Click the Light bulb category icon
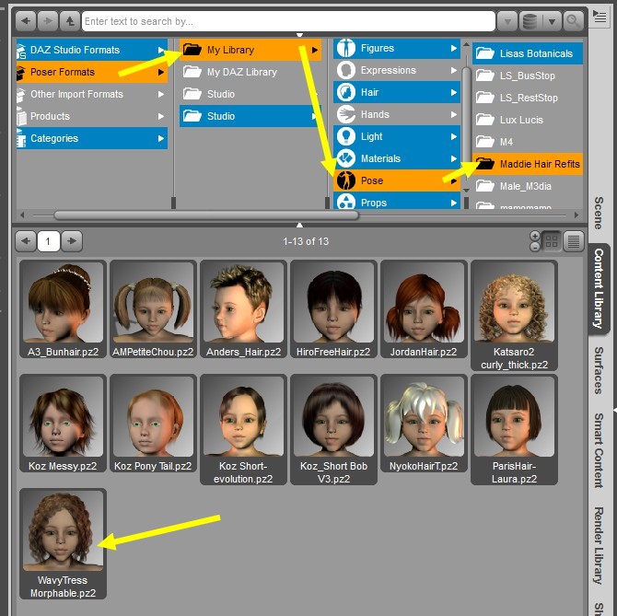The image size is (617, 616). pos(346,136)
